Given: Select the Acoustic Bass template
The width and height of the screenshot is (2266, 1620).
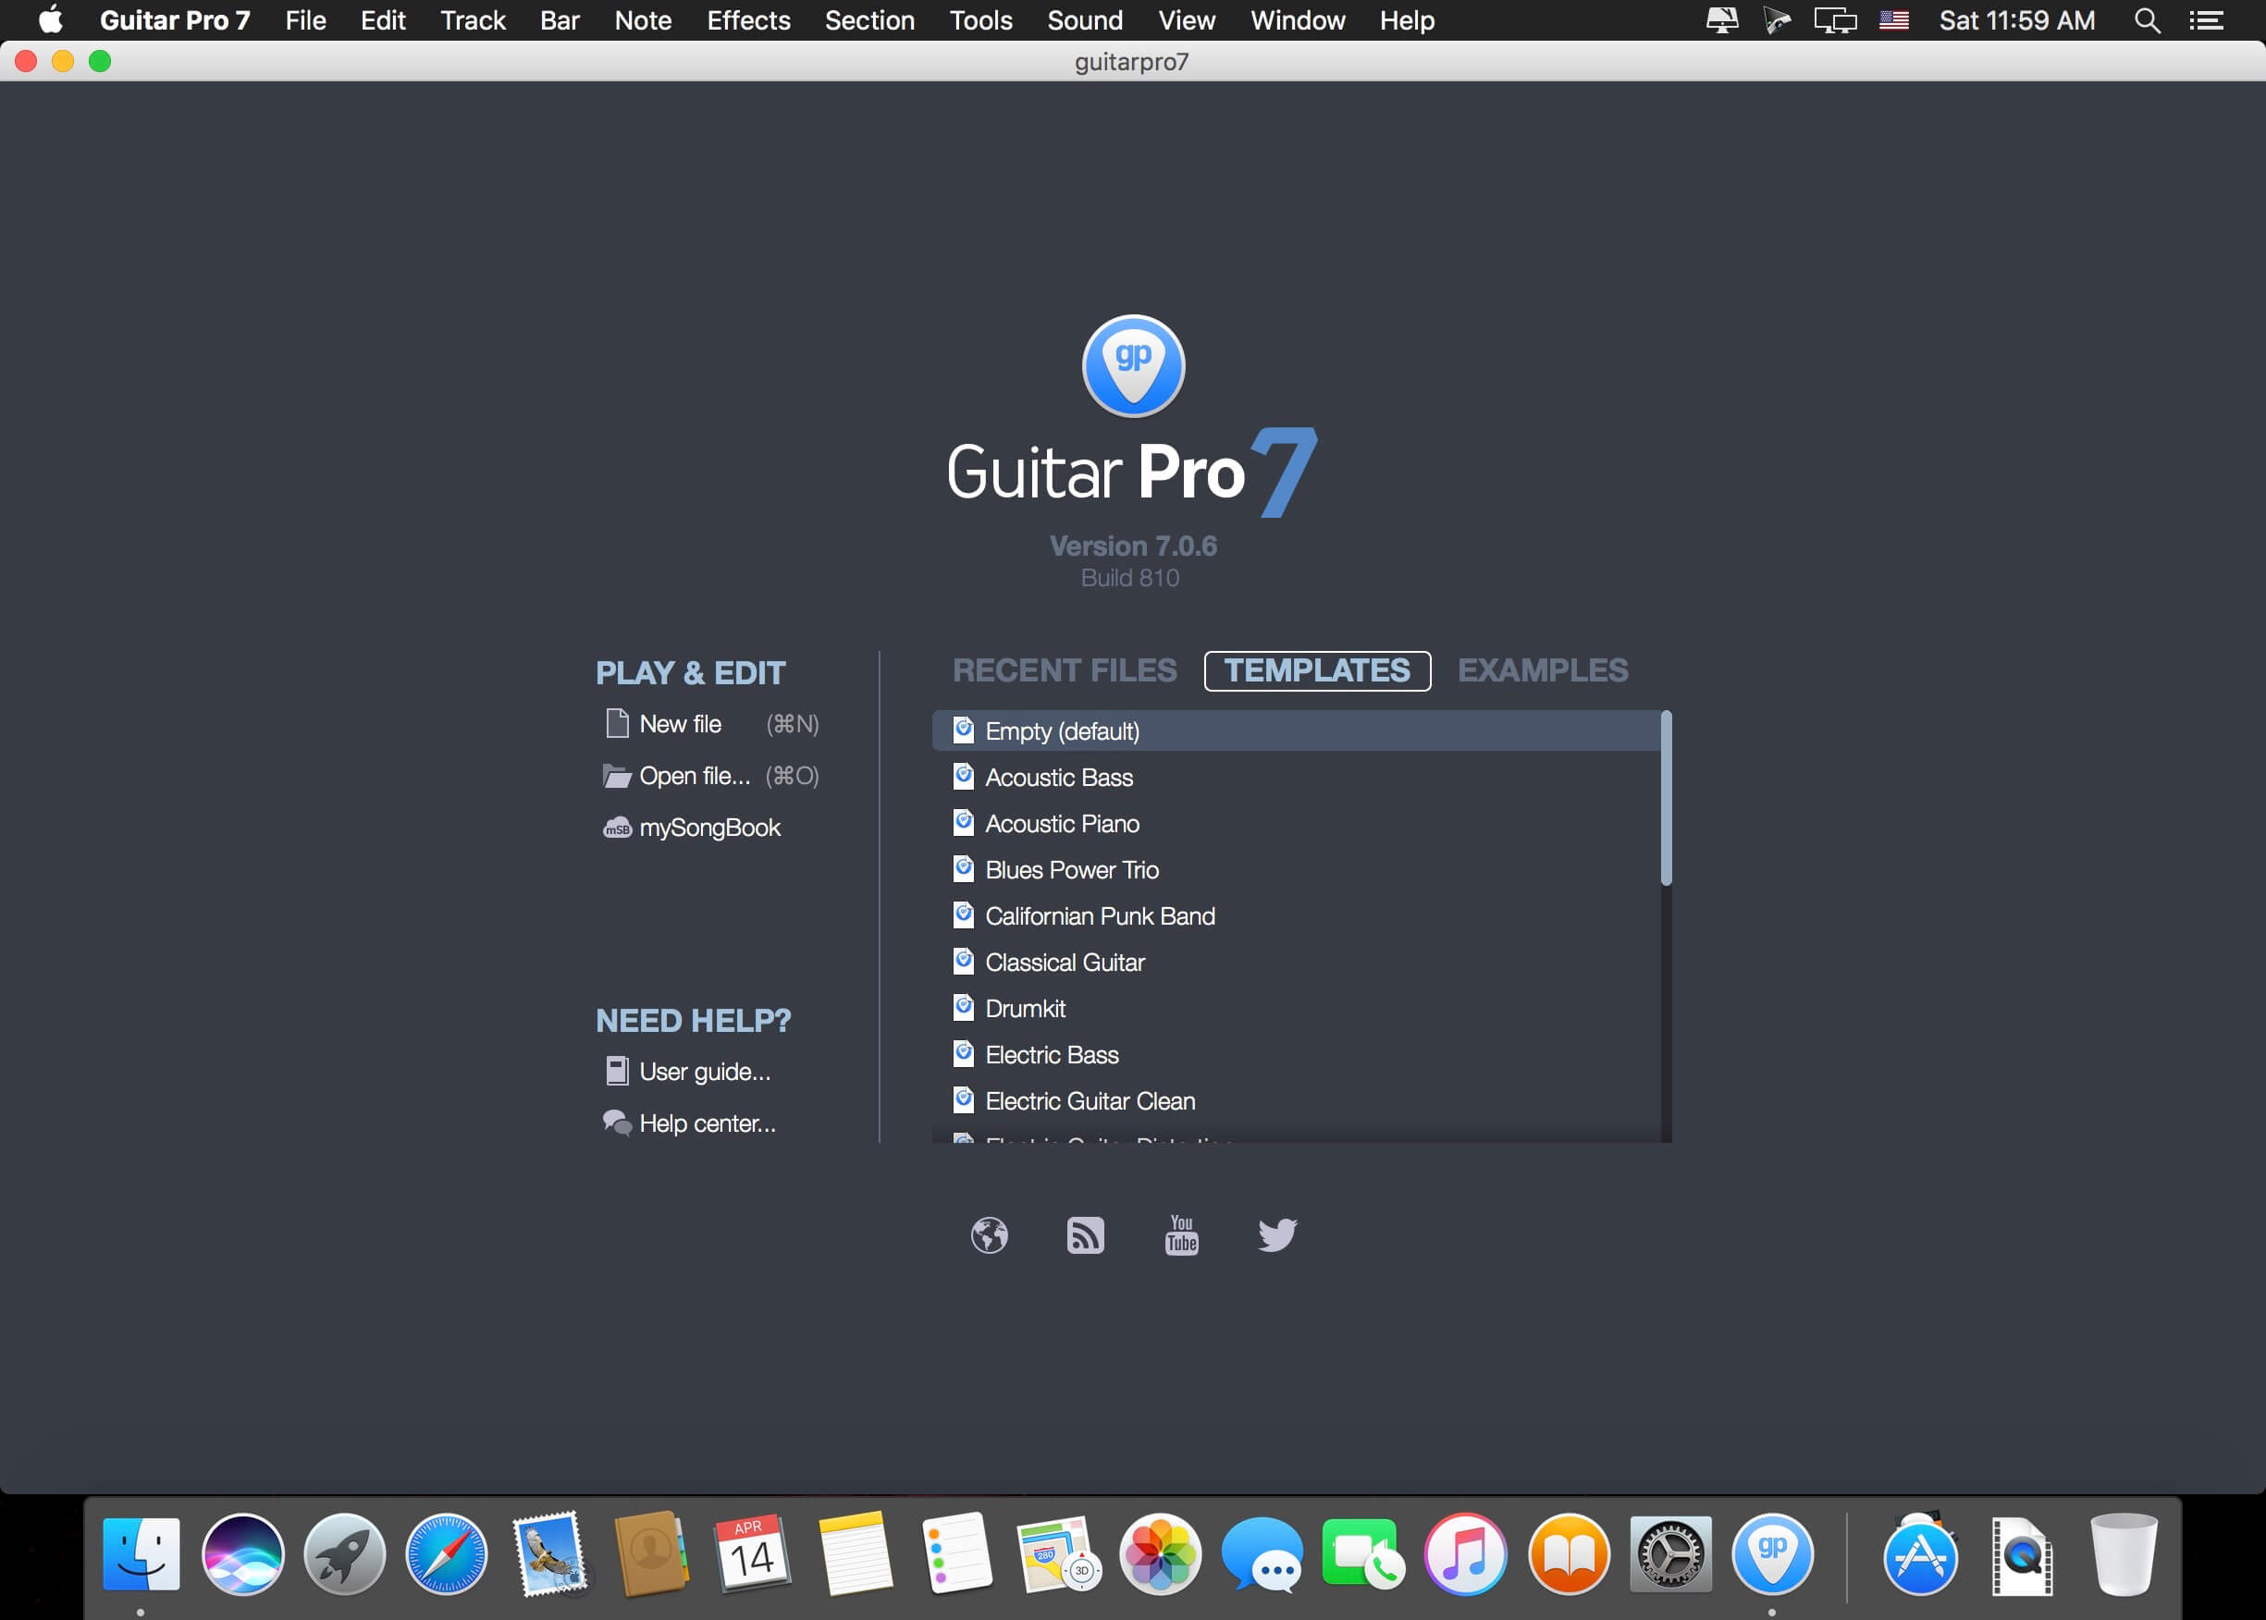Looking at the screenshot, I should coord(1059,777).
